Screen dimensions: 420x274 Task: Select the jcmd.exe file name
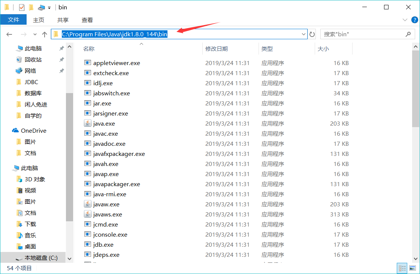[x=106, y=224]
